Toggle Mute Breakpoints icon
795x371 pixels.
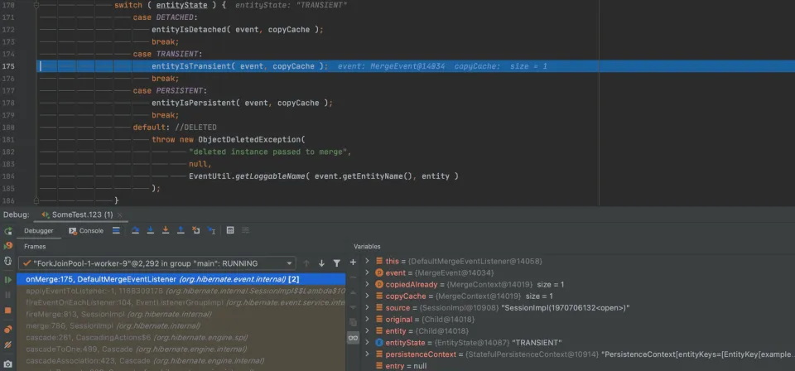pyautogui.click(x=8, y=345)
